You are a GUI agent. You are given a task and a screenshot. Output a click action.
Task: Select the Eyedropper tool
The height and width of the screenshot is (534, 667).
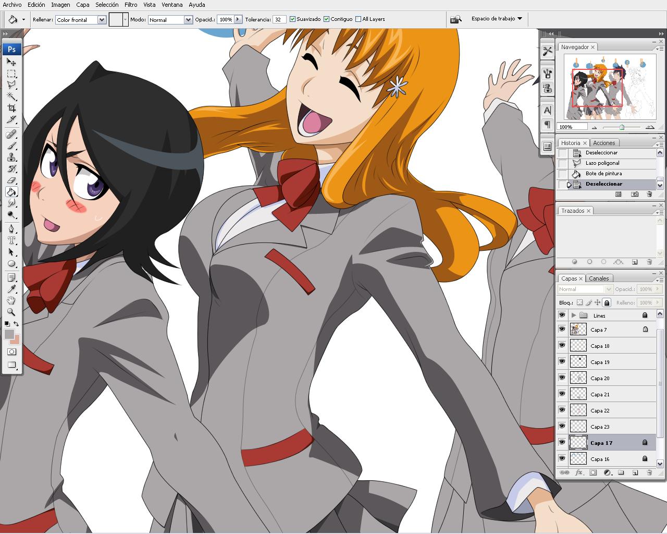(11, 289)
